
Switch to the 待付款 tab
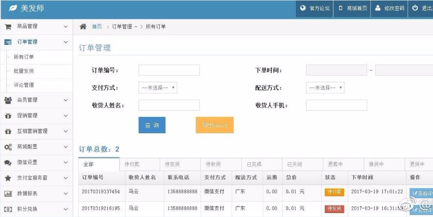(x=140, y=164)
